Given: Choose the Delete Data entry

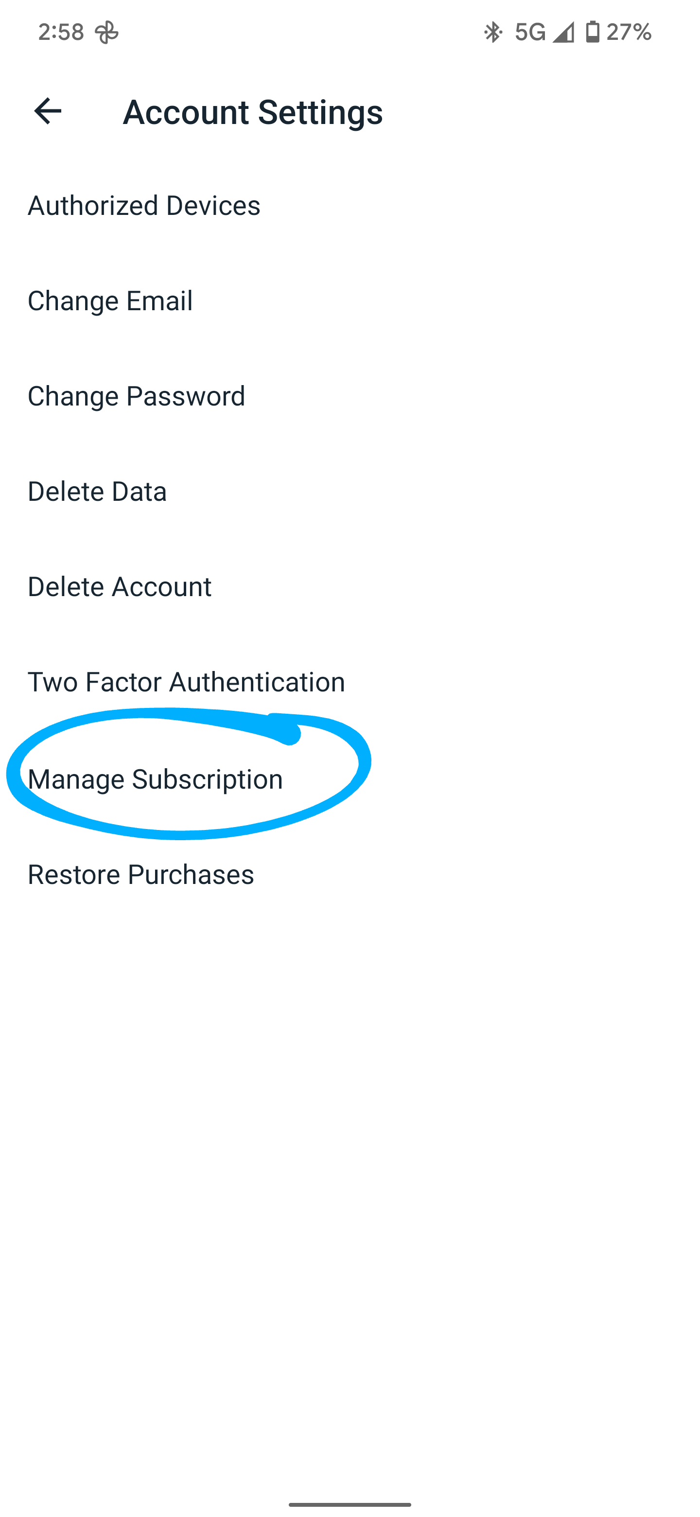Looking at the screenshot, I should click(97, 492).
